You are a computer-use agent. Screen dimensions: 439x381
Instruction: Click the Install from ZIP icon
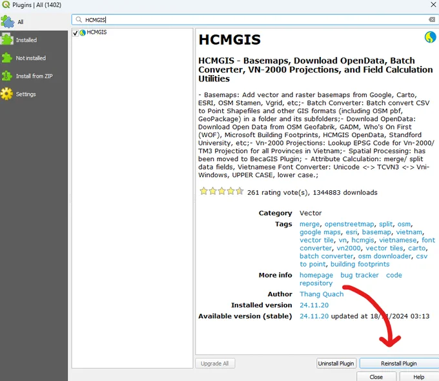6,76
